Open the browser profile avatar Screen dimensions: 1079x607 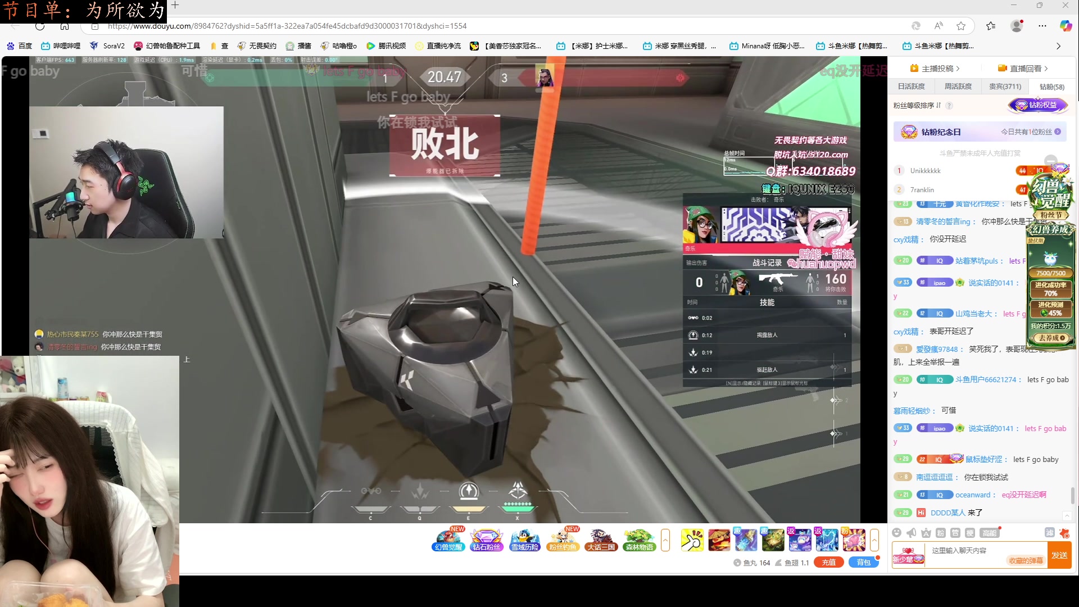1017,26
